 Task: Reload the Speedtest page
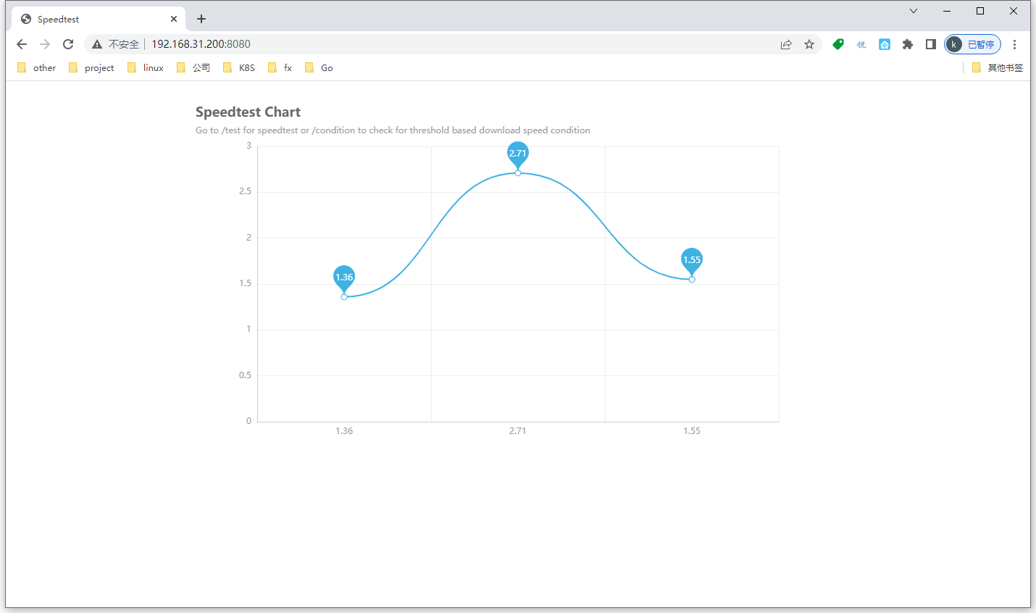pos(68,44)
